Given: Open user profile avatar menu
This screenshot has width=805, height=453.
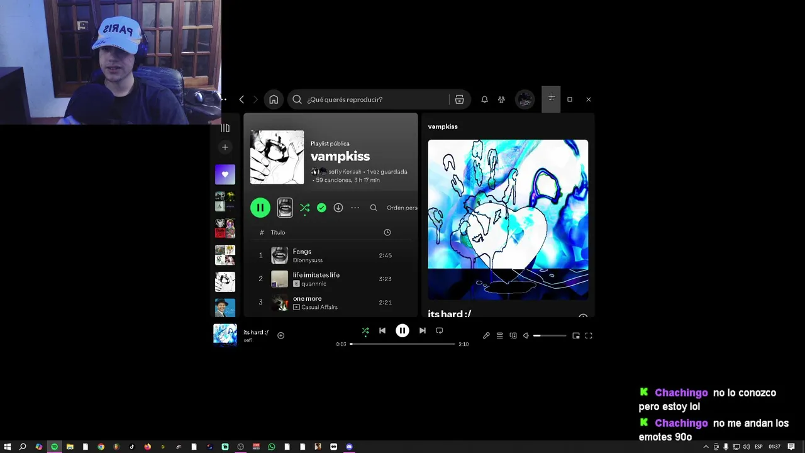Looking at the screenshot, I should [x=525, y=99].
